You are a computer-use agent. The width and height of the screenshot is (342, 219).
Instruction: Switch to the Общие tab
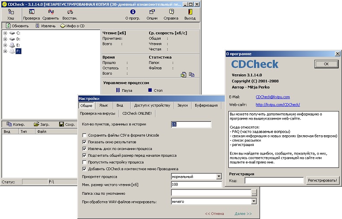point(86,106)
